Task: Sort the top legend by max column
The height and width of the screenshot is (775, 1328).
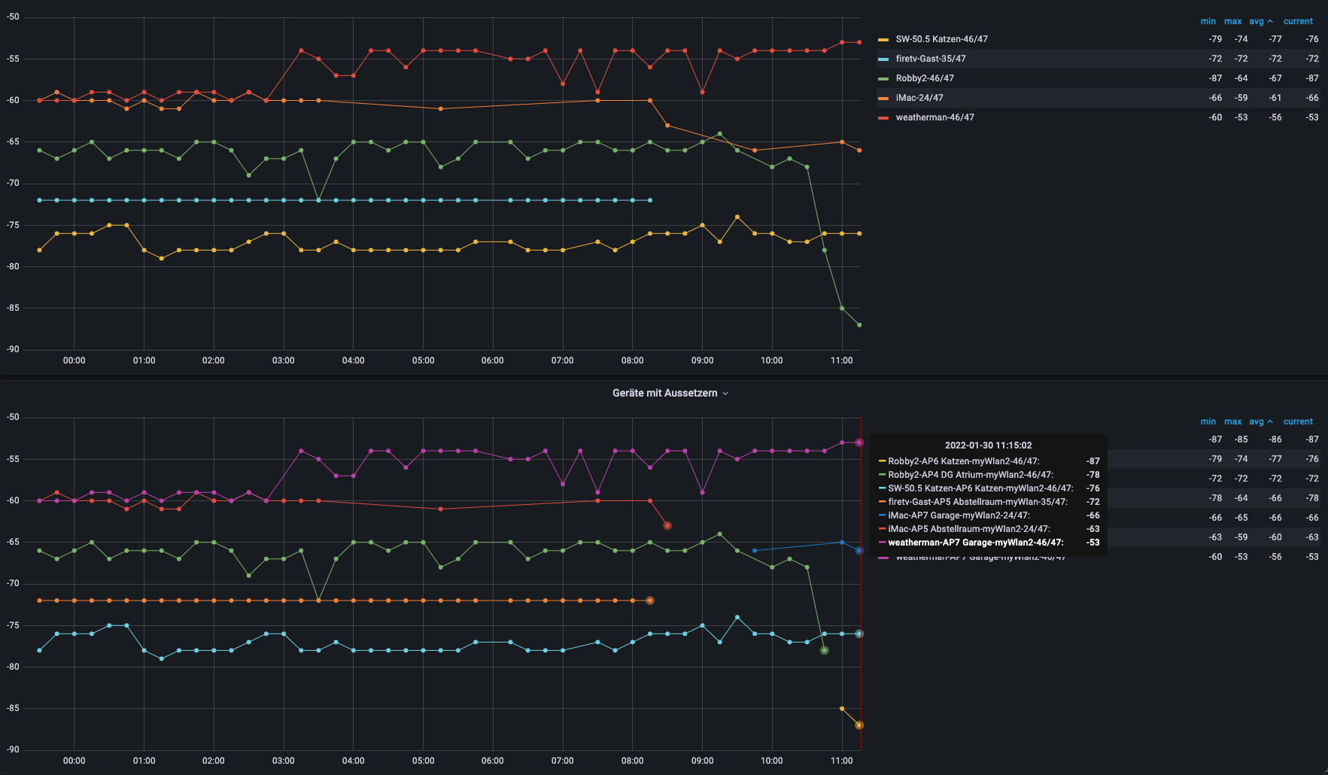Action: [1232, 21]
